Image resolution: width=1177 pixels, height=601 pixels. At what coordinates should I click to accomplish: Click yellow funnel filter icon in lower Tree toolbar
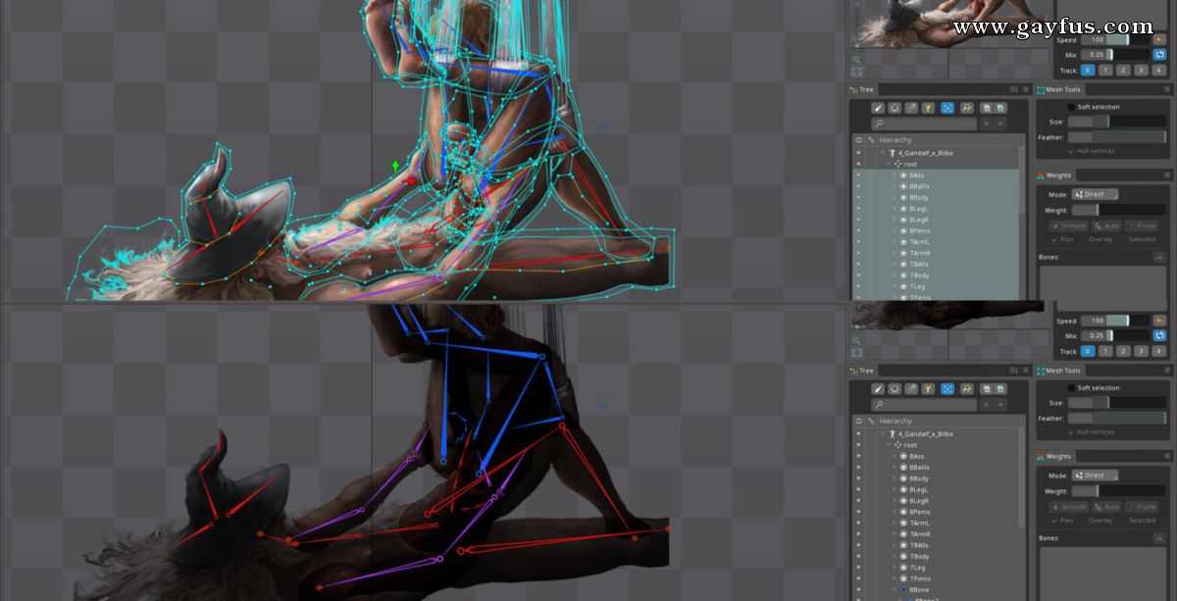pyautogui.click(x=928, y=389)
